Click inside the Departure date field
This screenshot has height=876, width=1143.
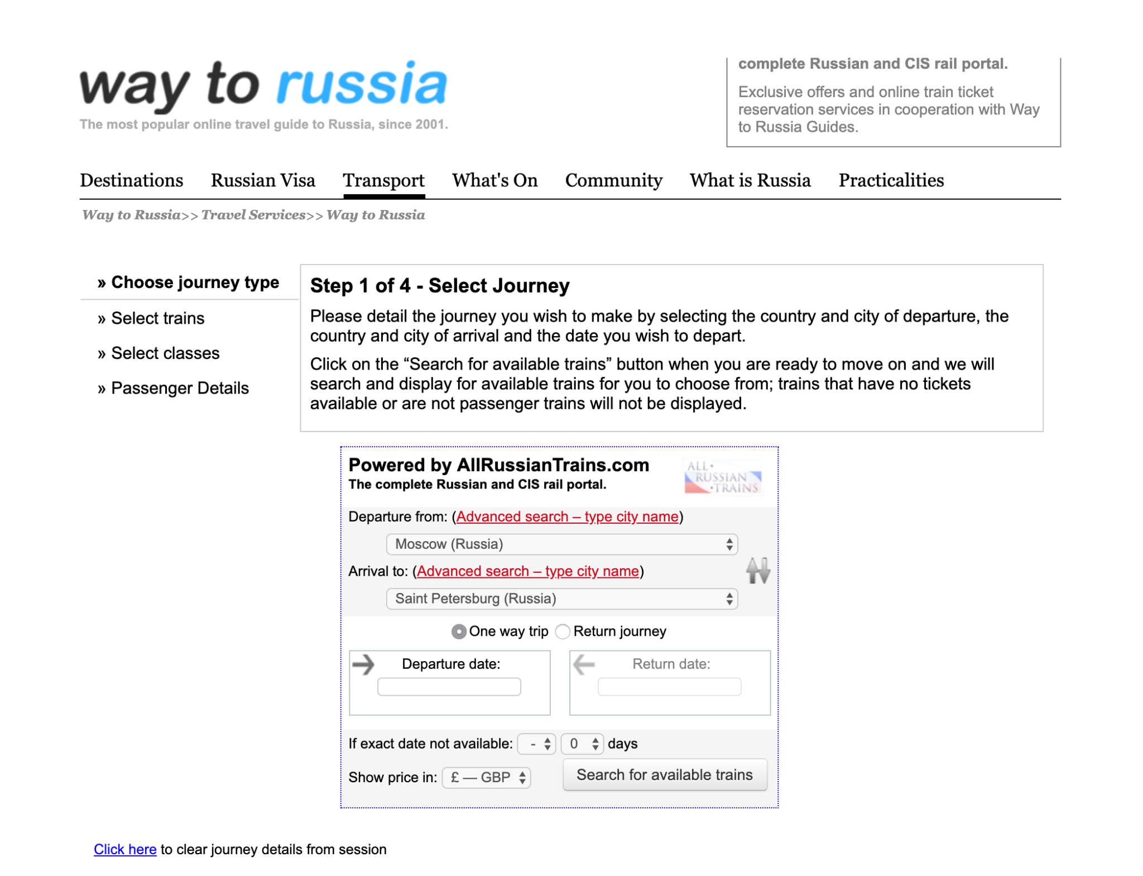coord(449,687)
